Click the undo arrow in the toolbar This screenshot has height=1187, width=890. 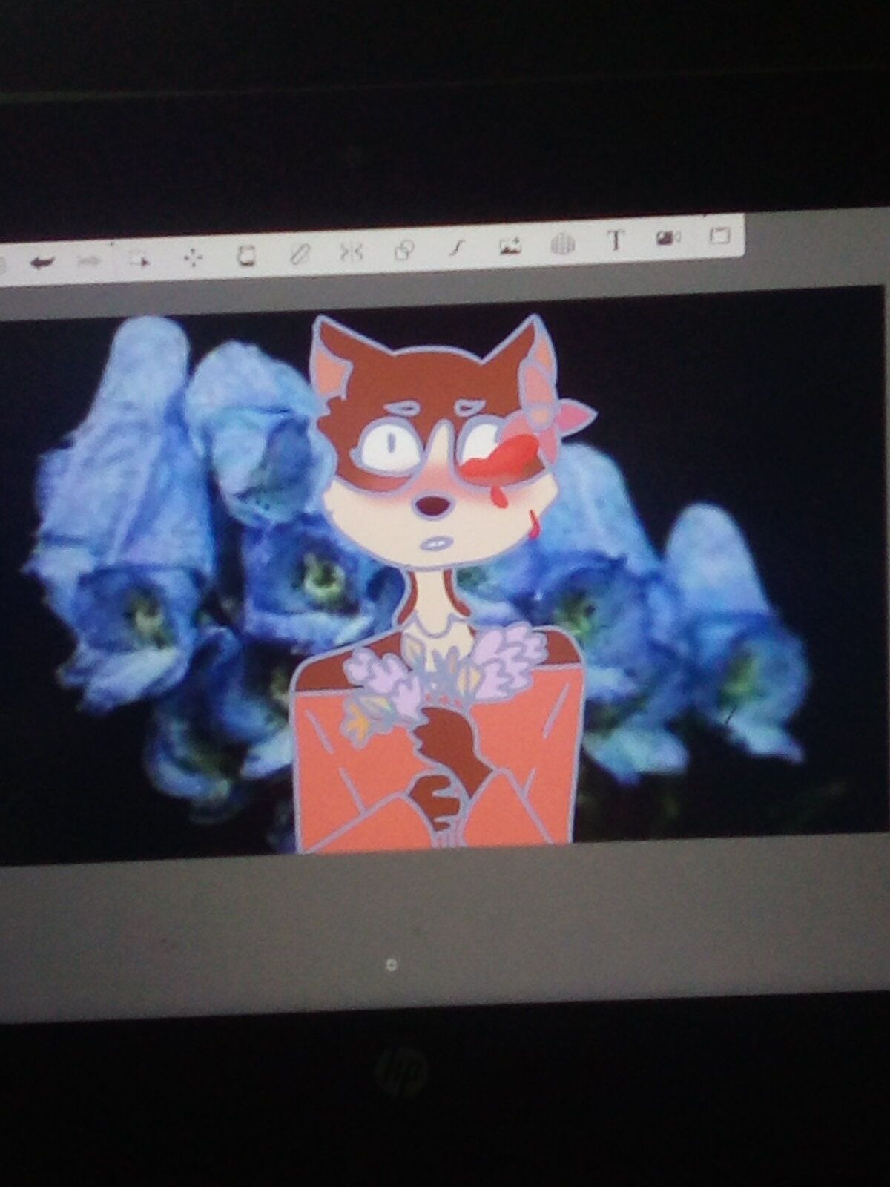tap(42, 263)
